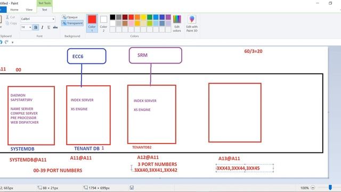
Task: Click the Redo icon in quick access toolbar
Action: click(7, 42)
